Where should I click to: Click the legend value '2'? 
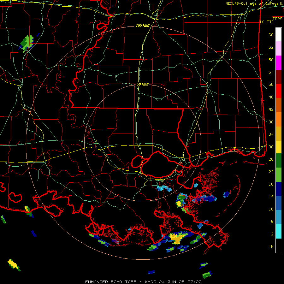[272, 234]
